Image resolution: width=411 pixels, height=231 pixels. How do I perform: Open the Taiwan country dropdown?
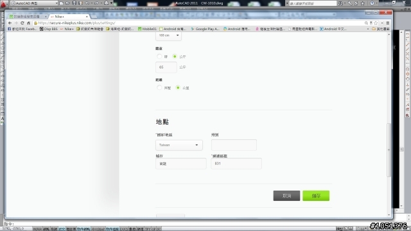point(179,145)
